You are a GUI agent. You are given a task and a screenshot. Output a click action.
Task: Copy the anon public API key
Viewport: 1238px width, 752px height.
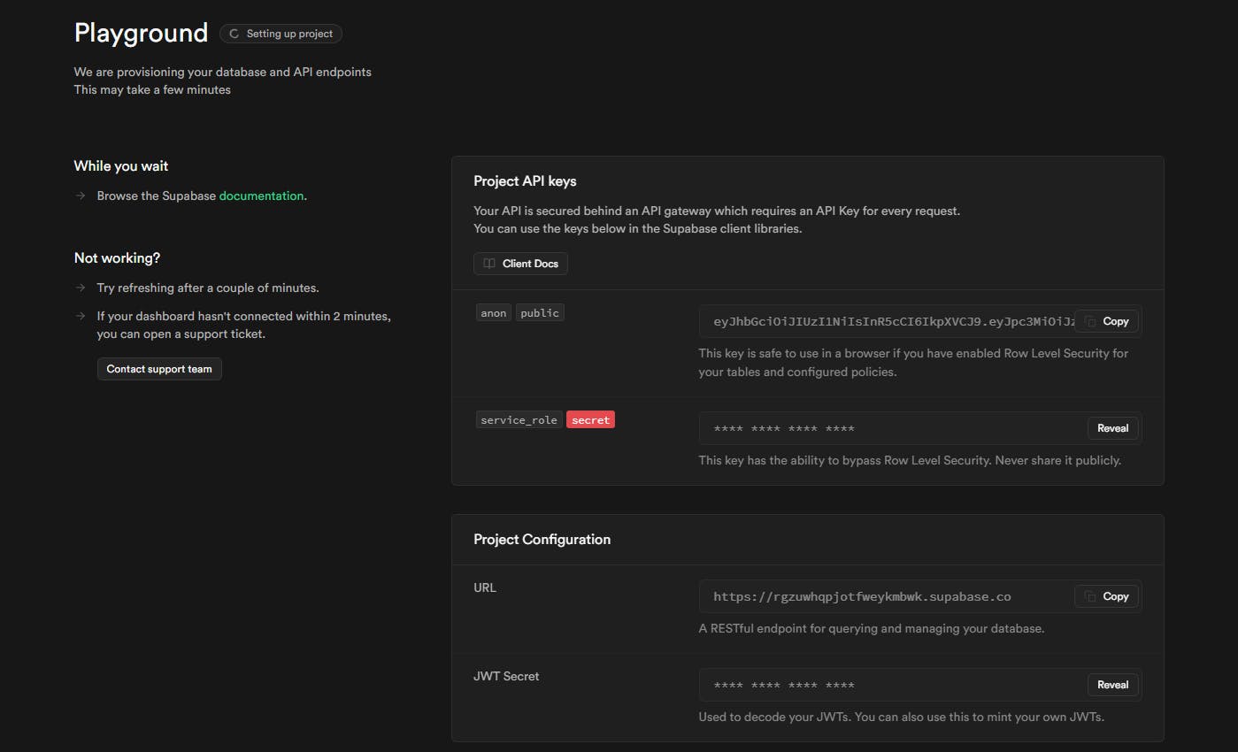point(1107,321)
